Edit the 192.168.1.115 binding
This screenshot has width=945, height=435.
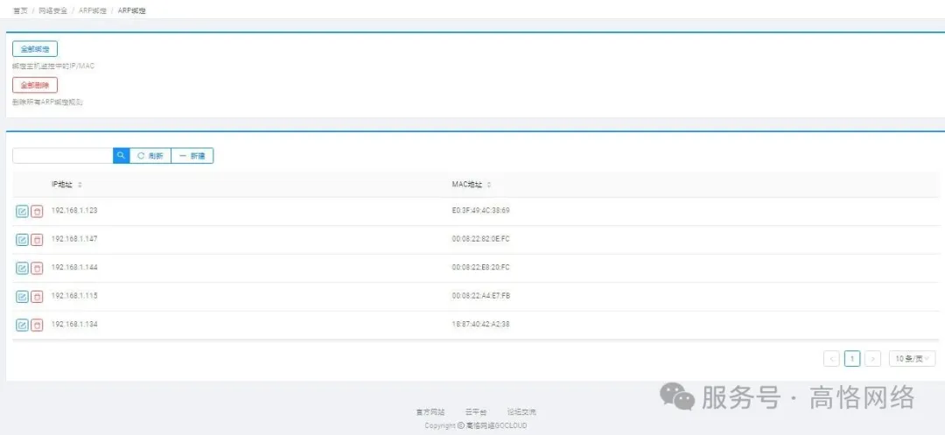coord(22,297)
